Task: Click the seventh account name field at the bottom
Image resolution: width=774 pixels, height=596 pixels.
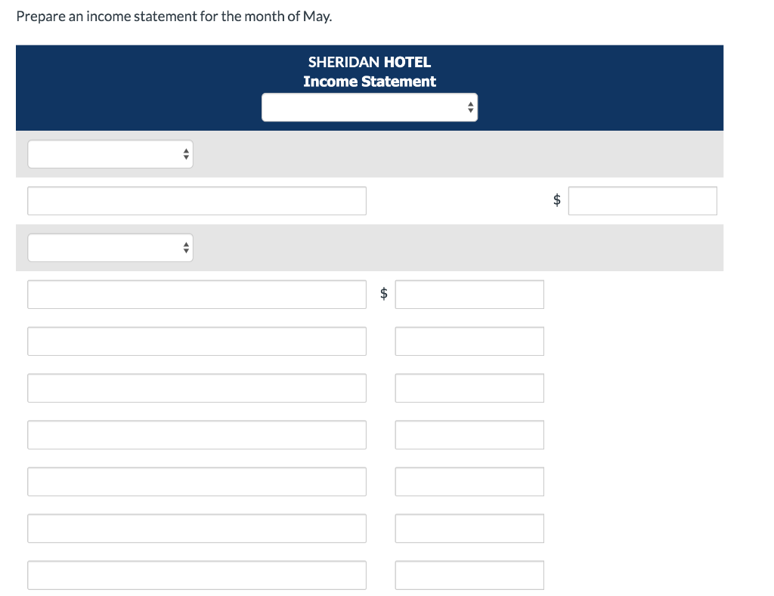Action: pos(197,575)
